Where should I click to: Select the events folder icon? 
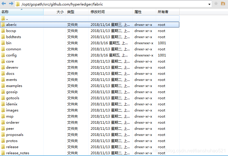point(3,80)
